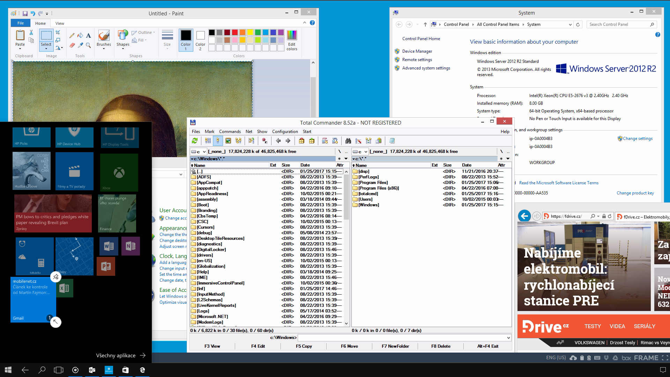670x377 pixels.
Task: Choose the red color swatch in Paint
Action: tap(235, 32)
